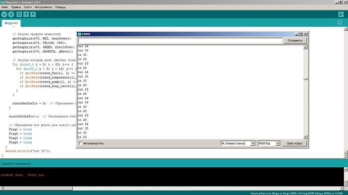Click the COM5 window title bar icon

pyautogui.click(x=80, y=34)
